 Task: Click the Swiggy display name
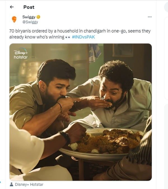pyautogui.click(x=29, y=17)
